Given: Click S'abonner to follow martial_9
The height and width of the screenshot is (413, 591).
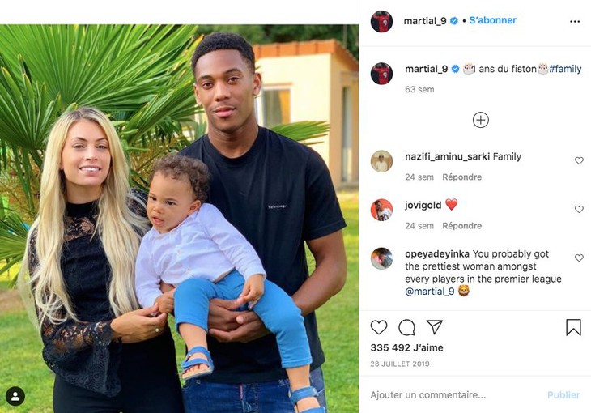Looking at the screenshot, I should point(492,20).
